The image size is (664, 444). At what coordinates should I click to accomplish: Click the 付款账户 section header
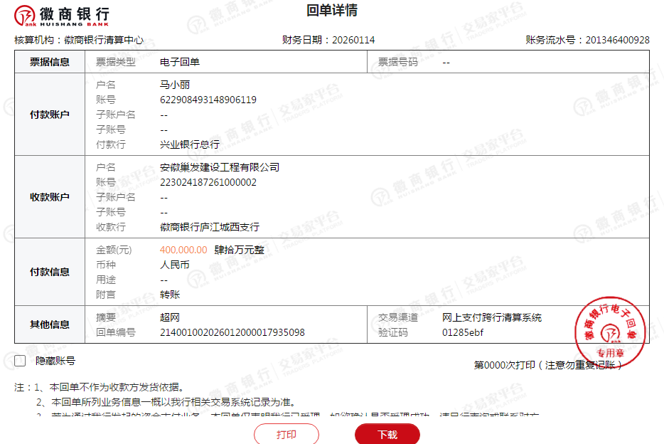(x=50, y=115)
